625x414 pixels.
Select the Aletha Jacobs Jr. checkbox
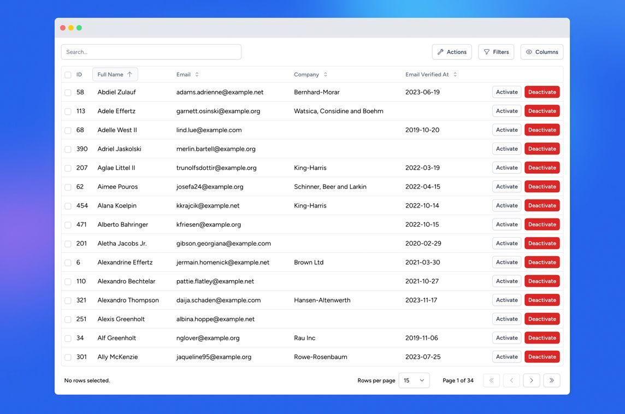tap(68, 244)
